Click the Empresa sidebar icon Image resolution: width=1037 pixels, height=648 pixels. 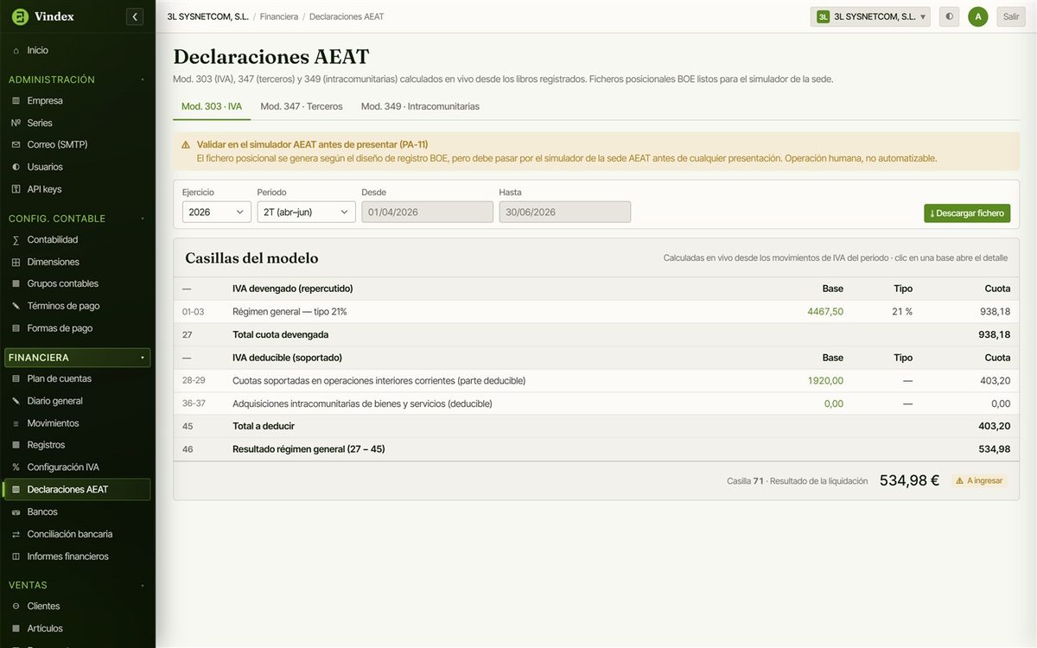[16, 101]
